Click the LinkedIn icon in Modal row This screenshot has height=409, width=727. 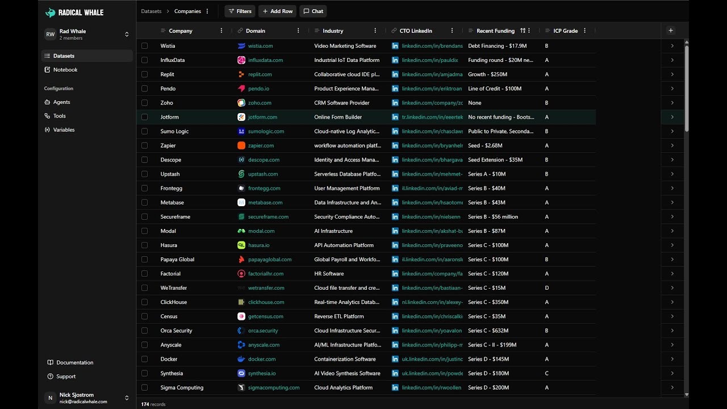click(395, 231)
